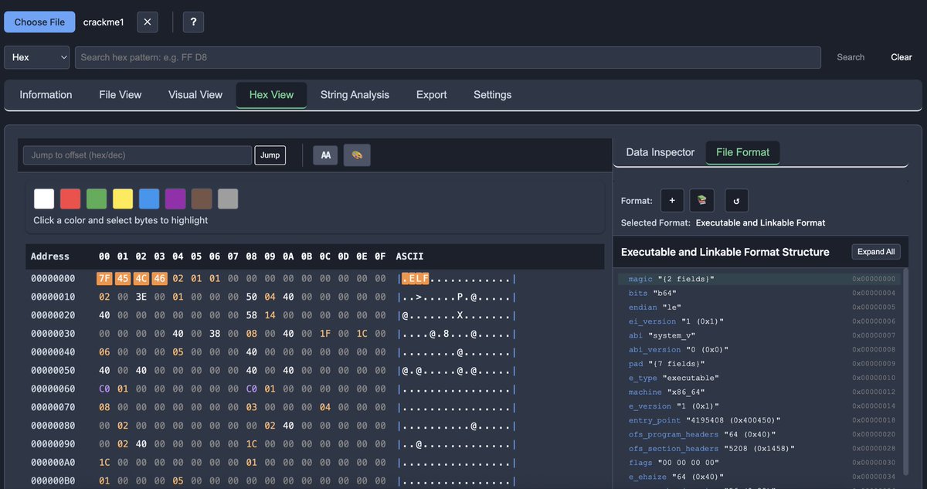Select the red highlight color swatch
927x489 pixels.
coord(70,199)
